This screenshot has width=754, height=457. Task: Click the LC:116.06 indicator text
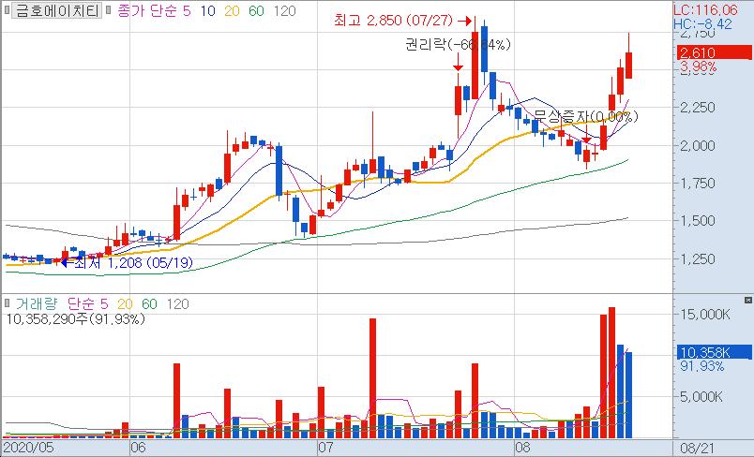pyautogui.click(x=705, y=10)
